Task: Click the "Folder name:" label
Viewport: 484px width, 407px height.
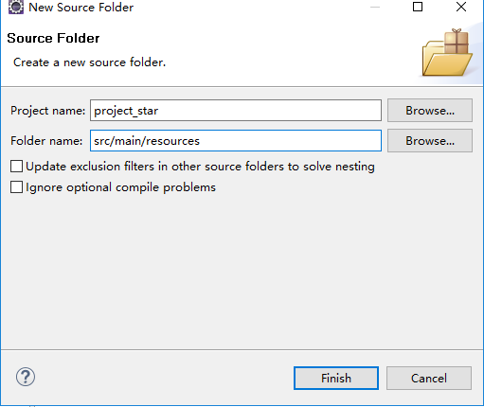Action: click(46, 141)
